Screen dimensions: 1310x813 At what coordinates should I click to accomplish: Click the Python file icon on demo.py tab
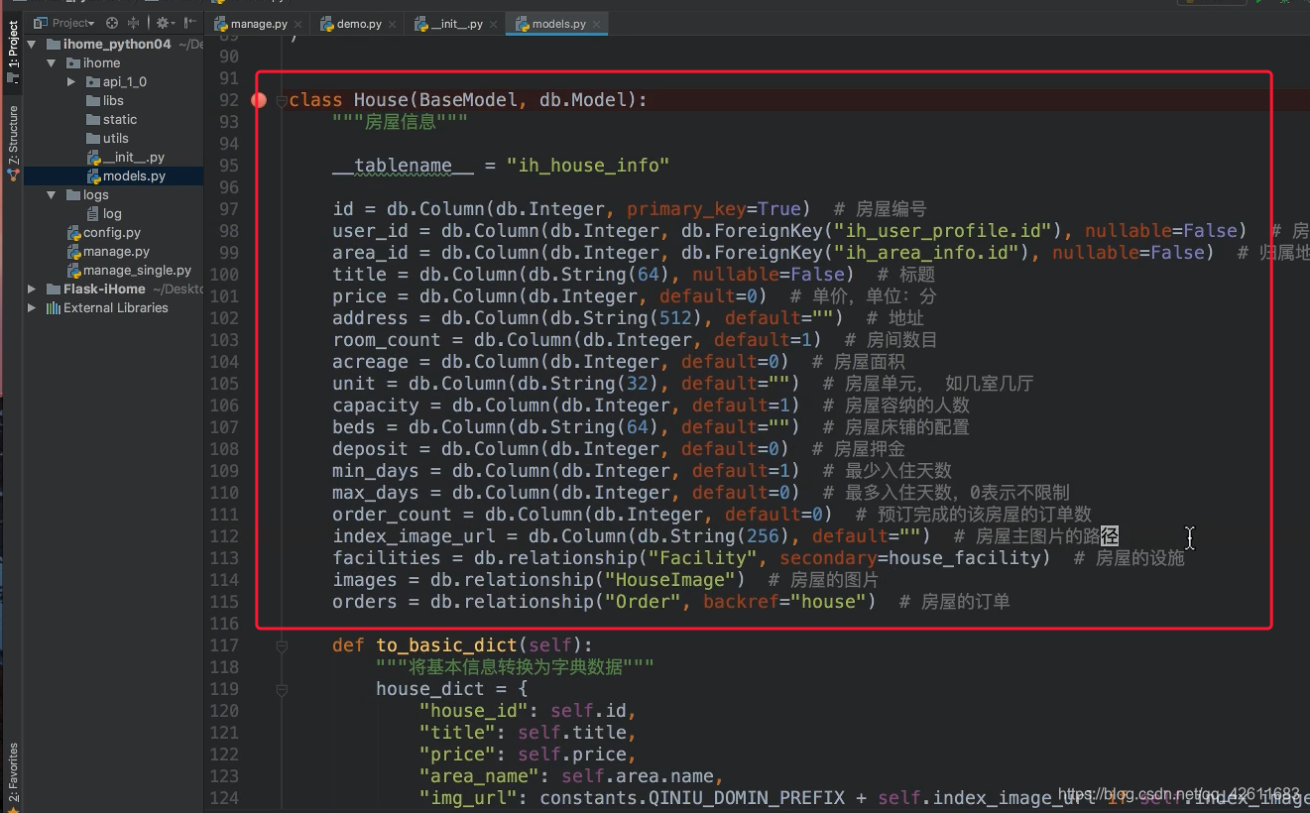click(x=326, y=24)
